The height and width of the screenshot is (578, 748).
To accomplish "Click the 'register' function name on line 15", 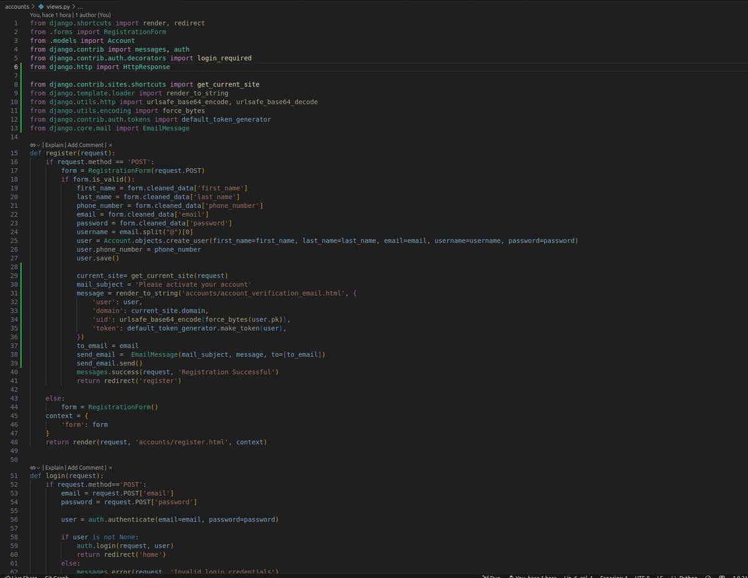I will point(60,153).
